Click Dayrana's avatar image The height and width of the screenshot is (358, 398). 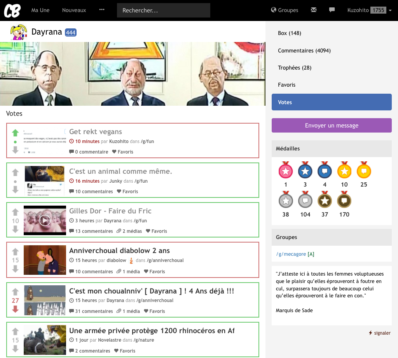pos(19,32)
